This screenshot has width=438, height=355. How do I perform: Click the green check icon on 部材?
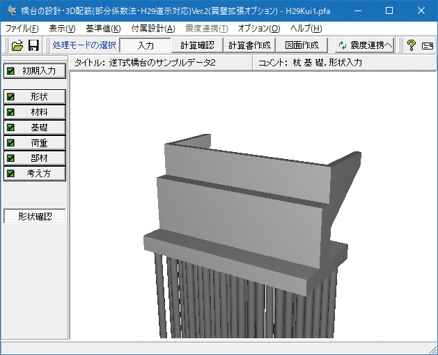tap(10, 158)
